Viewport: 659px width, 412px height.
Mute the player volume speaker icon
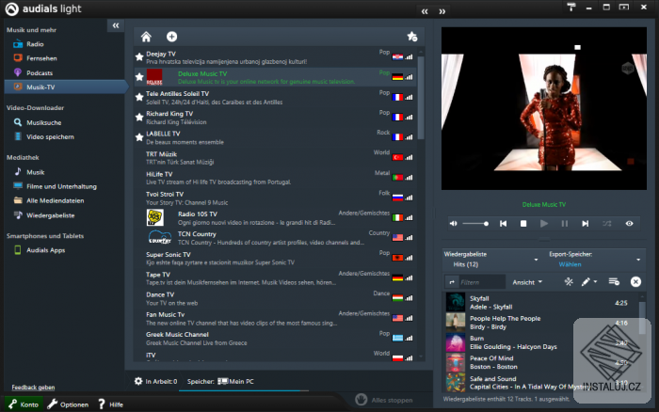pos(454,224)
